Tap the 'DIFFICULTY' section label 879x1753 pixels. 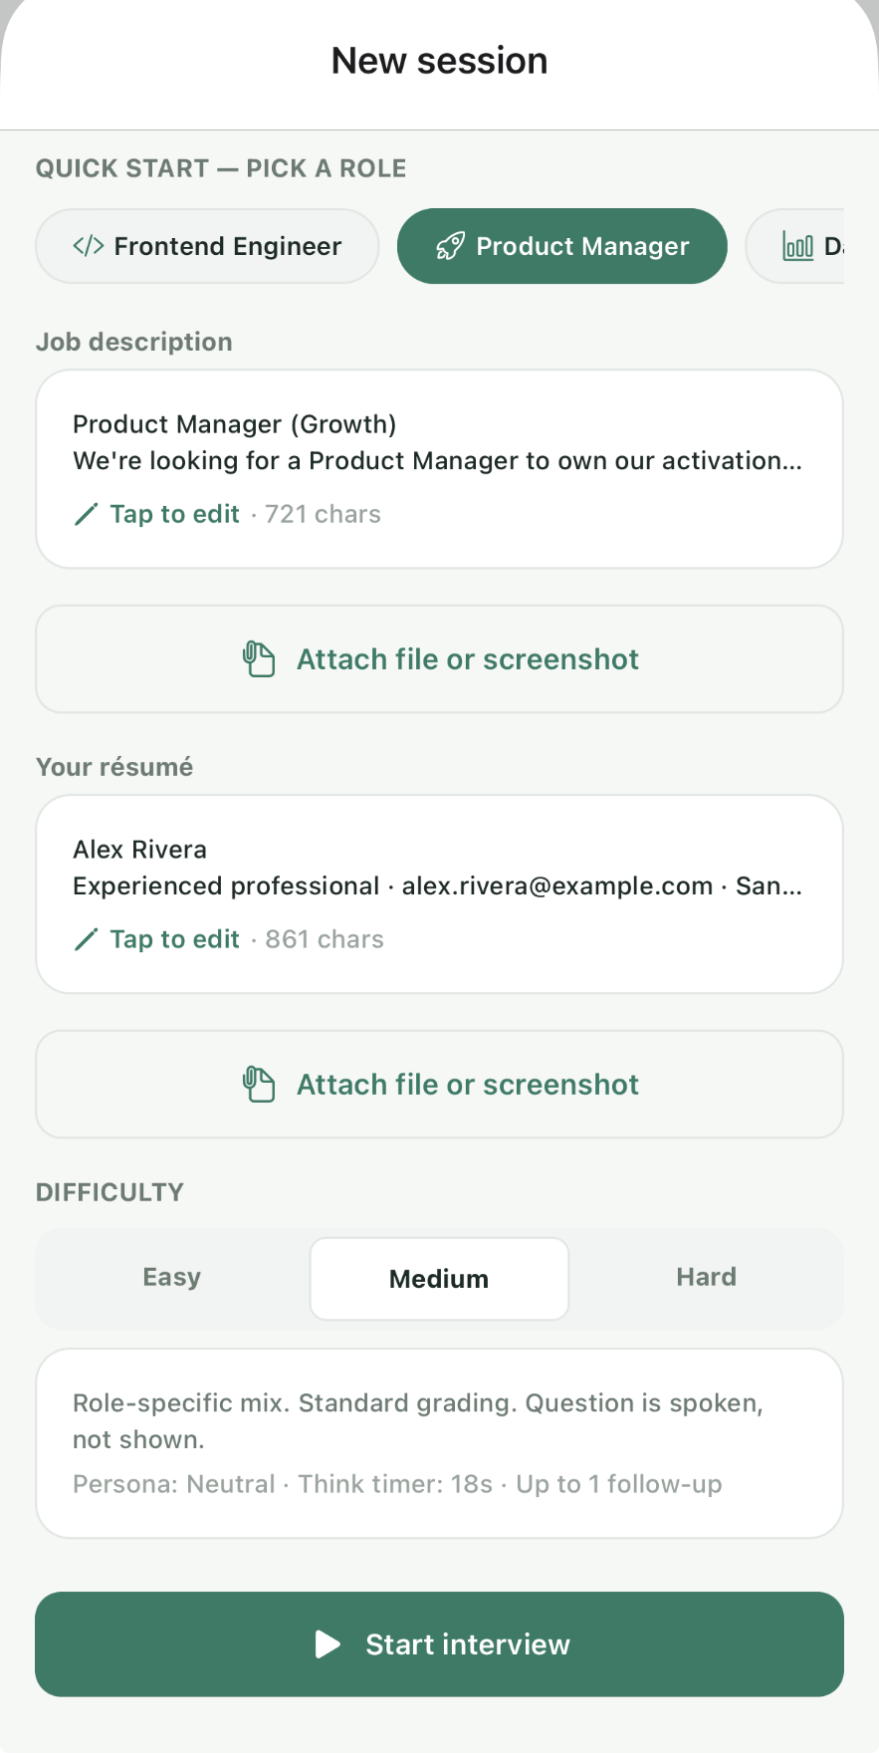pyautogui.click(x=110, y=1192)
